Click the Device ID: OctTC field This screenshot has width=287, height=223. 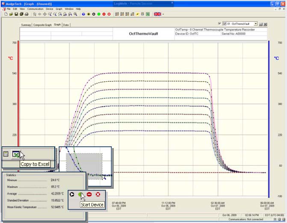point(186,34)
